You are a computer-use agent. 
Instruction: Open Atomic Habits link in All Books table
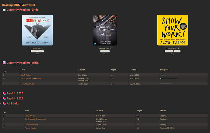(x=30, y=128)
